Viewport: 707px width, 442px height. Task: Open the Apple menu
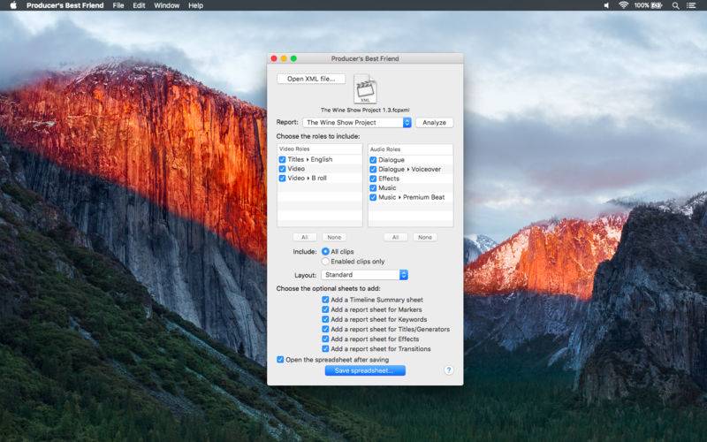13,5
